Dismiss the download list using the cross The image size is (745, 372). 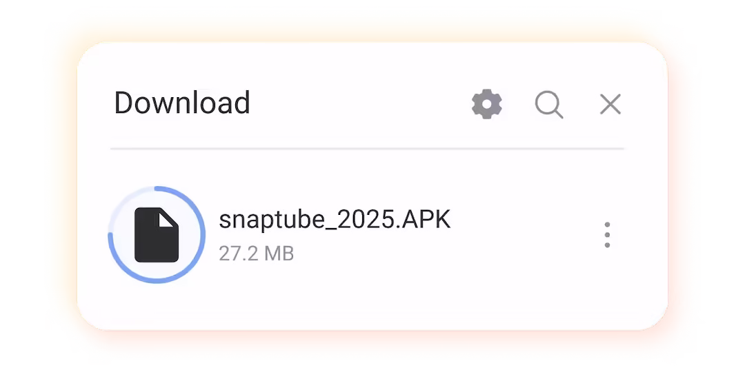(x=610, y=105)
